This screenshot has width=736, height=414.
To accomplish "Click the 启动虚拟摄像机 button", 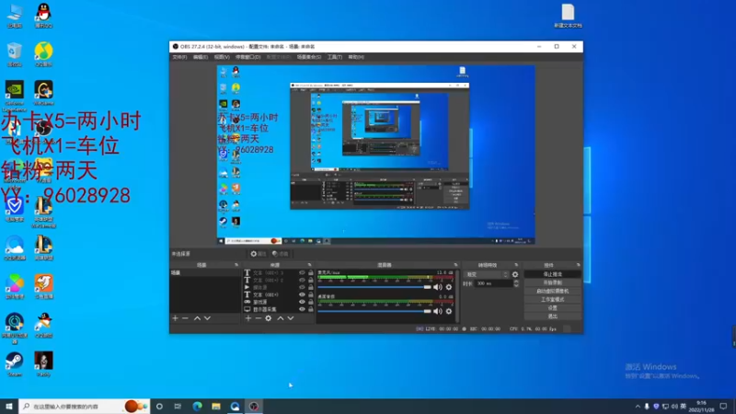I will 553,291.
